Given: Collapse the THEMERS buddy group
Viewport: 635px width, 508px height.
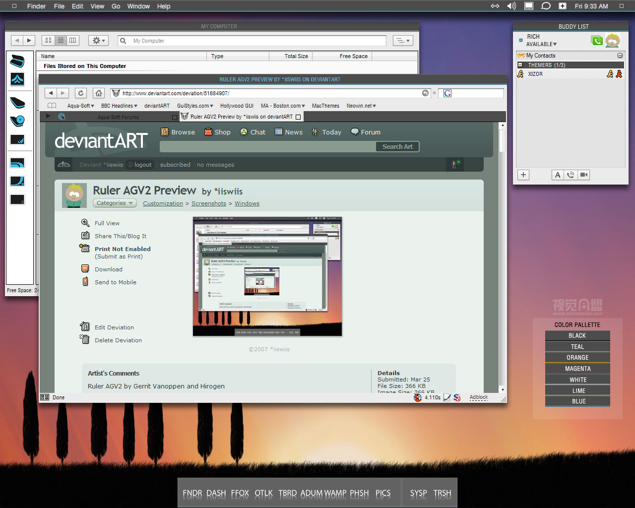Looking at the screenshot, I should coord(520,65).
